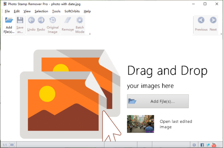The width and height of the screenshot is (223, 148).
Task: Go to Next image arrow
Action: click(213, 20)
